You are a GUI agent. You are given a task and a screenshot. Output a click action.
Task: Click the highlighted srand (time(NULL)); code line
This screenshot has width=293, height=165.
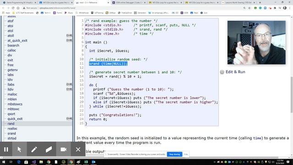pos(108,64)
